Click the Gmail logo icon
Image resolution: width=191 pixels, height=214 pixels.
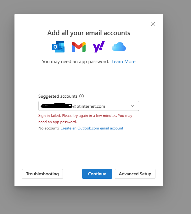(78, 47)
